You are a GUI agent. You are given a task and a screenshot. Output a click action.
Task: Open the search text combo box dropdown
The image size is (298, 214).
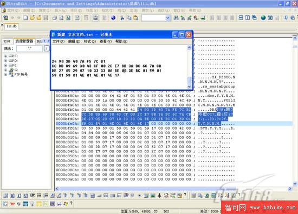click(167, 18)
